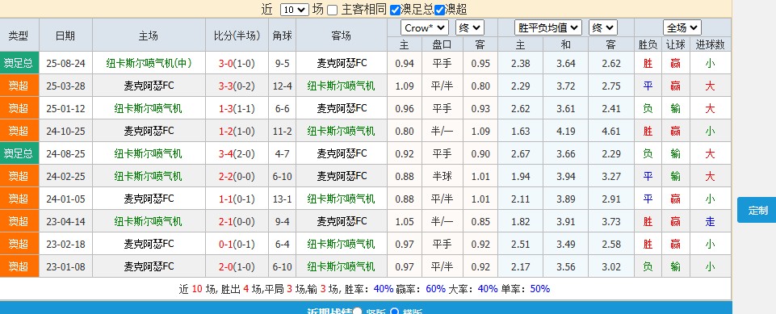Click the home odds value 1.63

pyautogui.click(x=520, y=131)
